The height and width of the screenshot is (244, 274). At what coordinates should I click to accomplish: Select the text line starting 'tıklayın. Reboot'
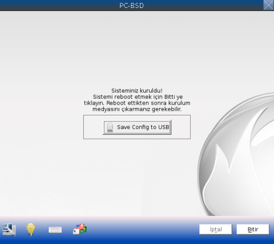pyautogui.click(x=137, y=103)
